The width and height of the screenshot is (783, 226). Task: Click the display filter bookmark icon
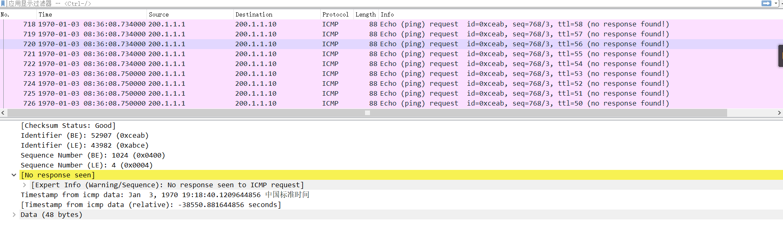click(3, 3)
